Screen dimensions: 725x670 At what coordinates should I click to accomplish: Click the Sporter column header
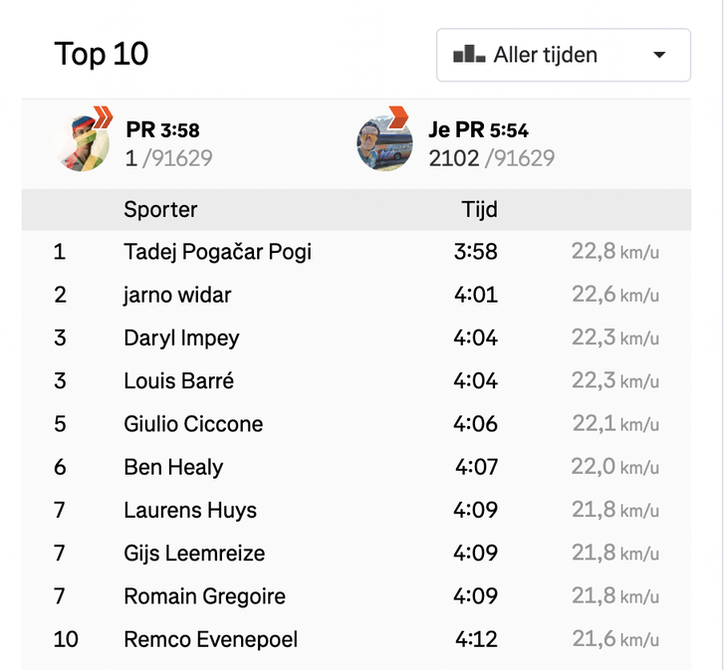(160, 209)
